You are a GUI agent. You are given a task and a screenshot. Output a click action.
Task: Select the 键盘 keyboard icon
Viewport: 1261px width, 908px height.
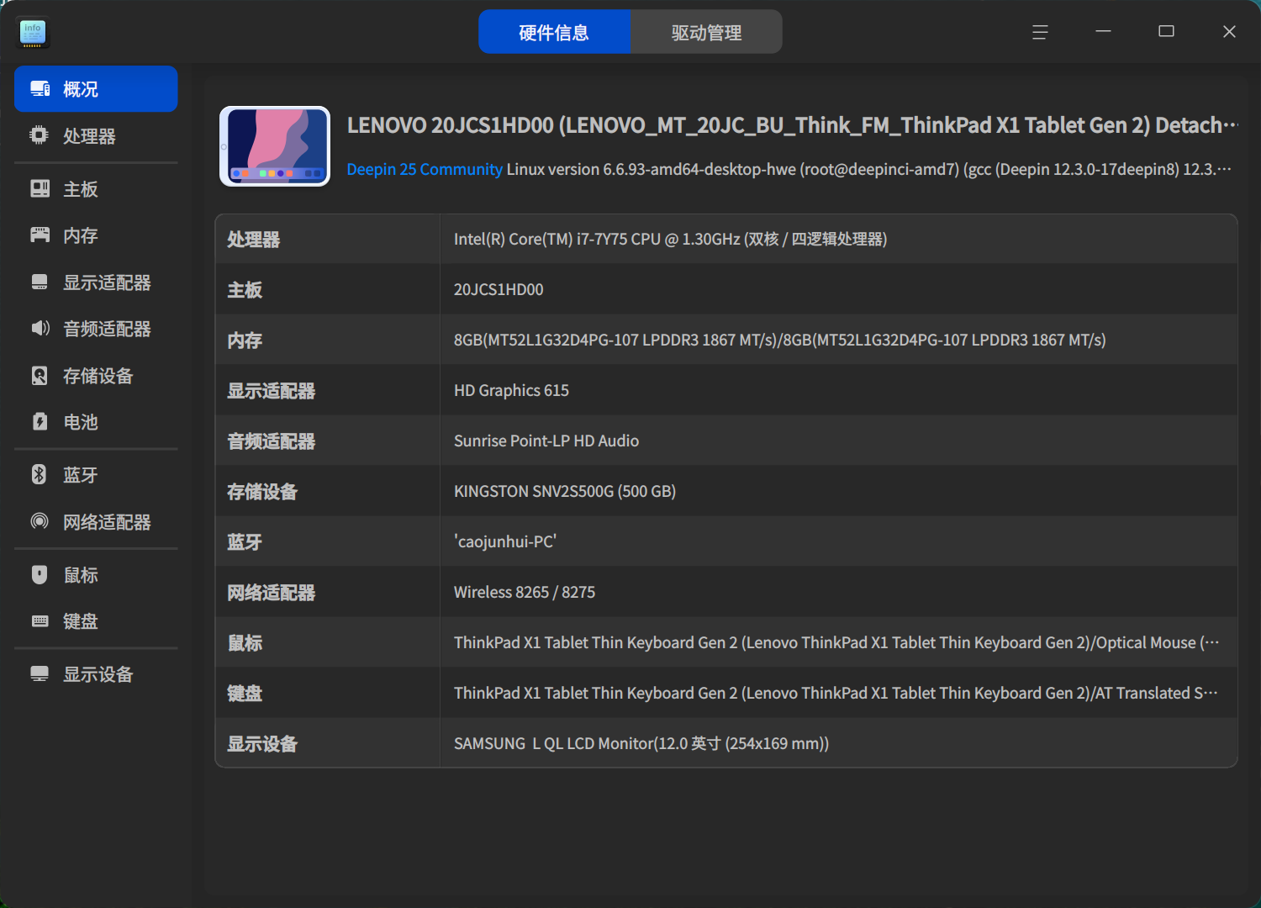(x=40, y=620)
